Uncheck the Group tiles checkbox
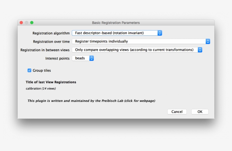Viewport: 232px width, 151px height. tap(29, 70)
